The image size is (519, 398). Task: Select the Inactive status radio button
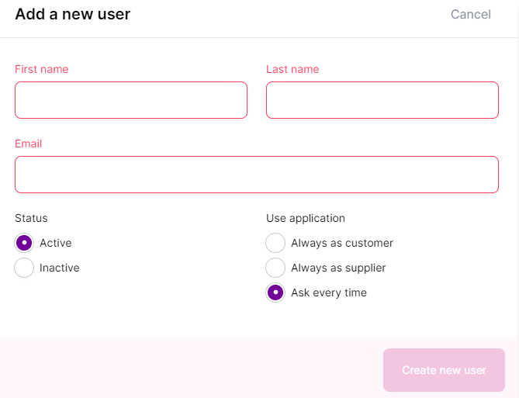tap(25, 268)
